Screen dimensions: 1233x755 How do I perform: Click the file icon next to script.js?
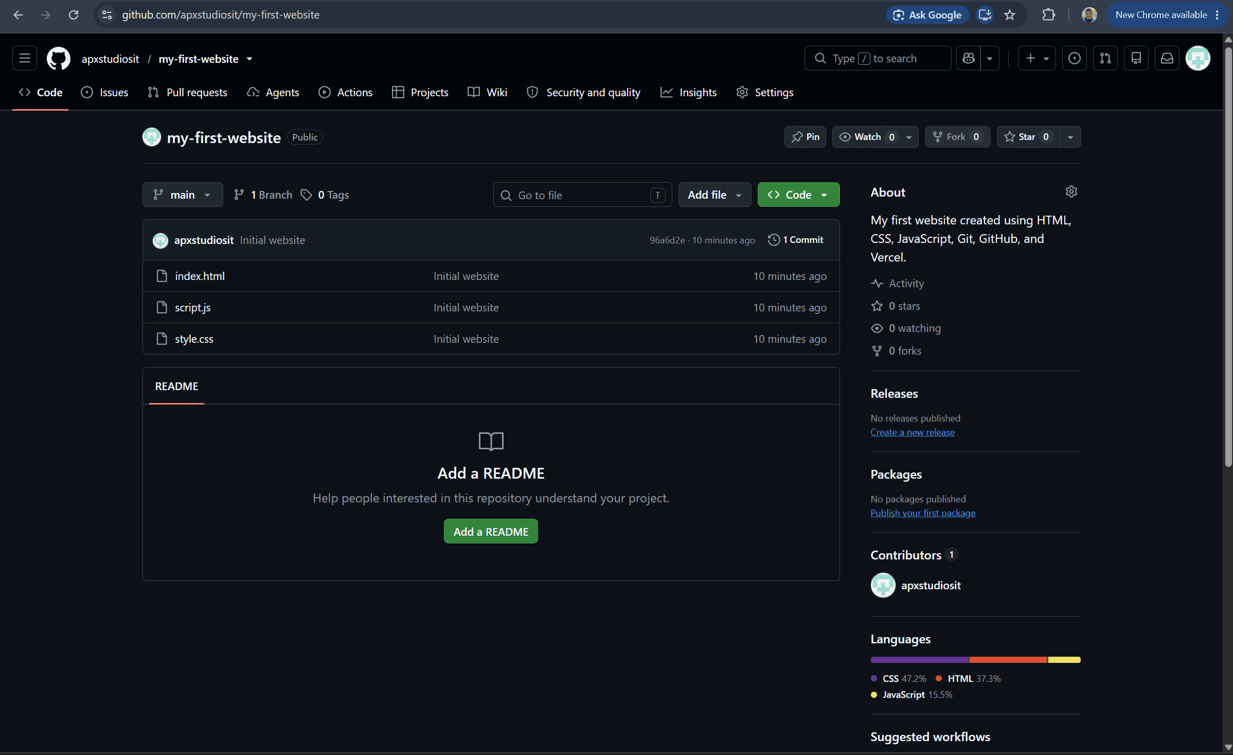pos(162,308)
